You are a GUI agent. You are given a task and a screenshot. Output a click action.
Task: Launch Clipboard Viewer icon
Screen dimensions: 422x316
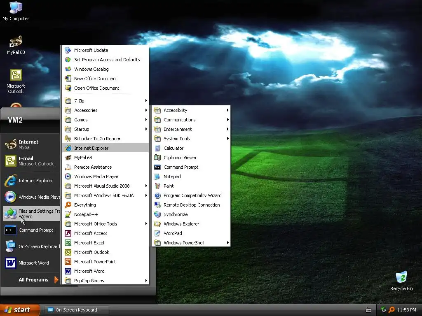157,158
